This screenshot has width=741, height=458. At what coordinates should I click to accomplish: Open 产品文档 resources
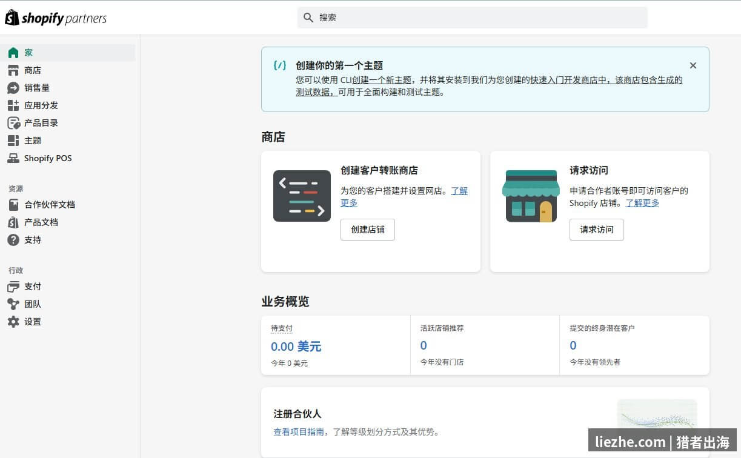68,222
